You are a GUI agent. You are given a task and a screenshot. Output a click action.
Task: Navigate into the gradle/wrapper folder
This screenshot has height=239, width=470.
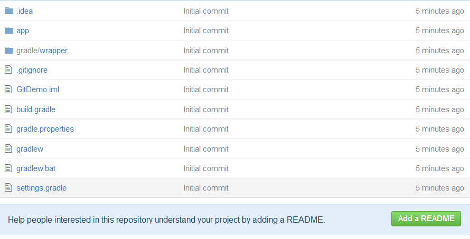pos(42,51)
